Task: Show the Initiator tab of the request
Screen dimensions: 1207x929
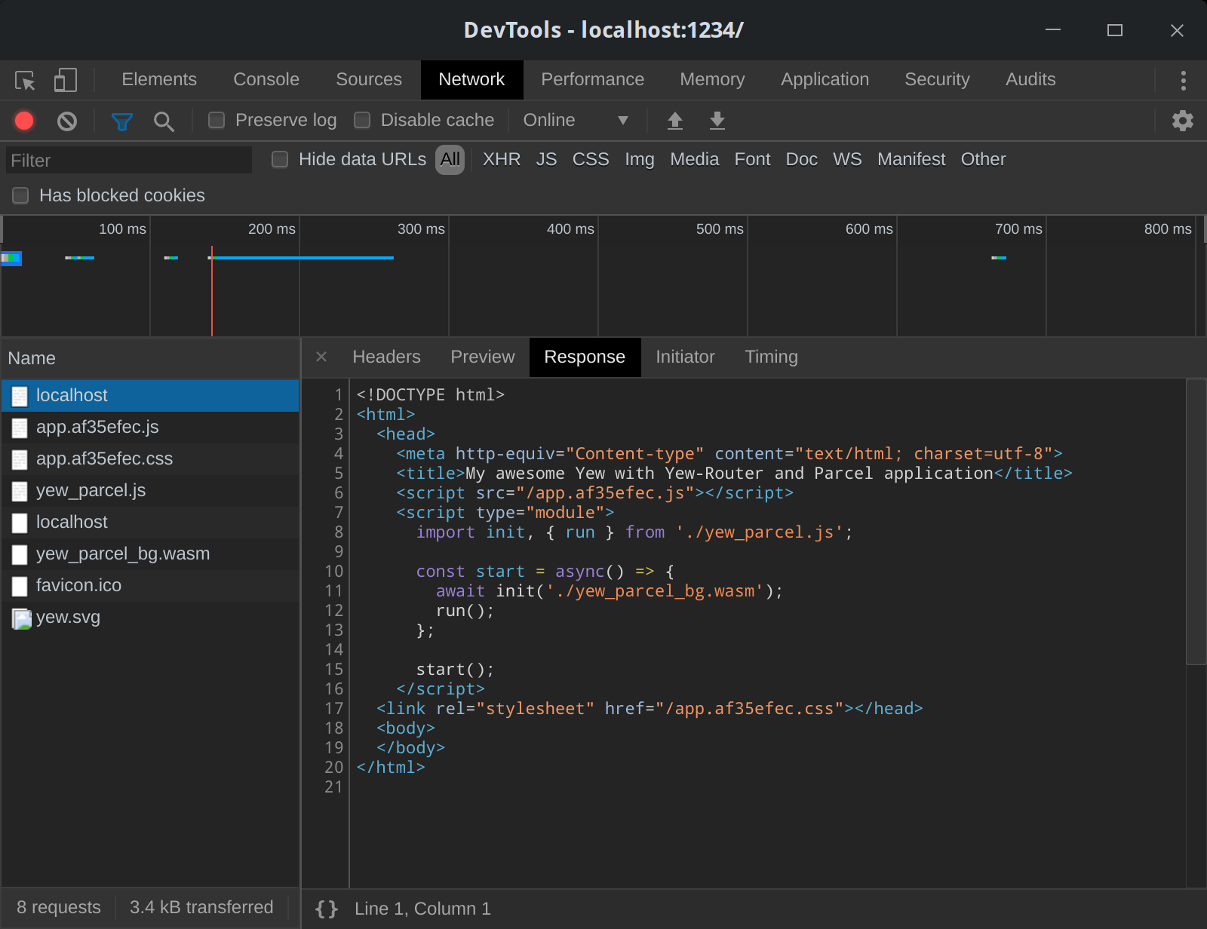Action: coord(685,357)
